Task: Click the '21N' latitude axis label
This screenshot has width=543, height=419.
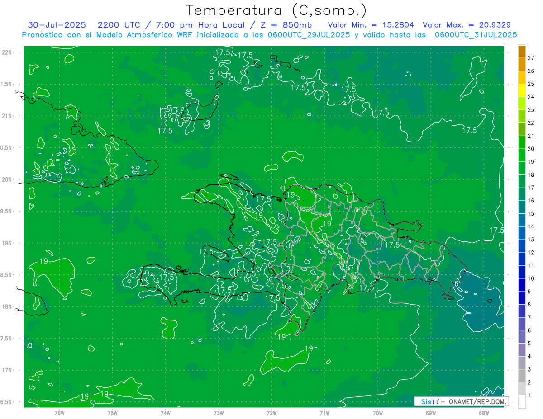Action: [7, 116]
